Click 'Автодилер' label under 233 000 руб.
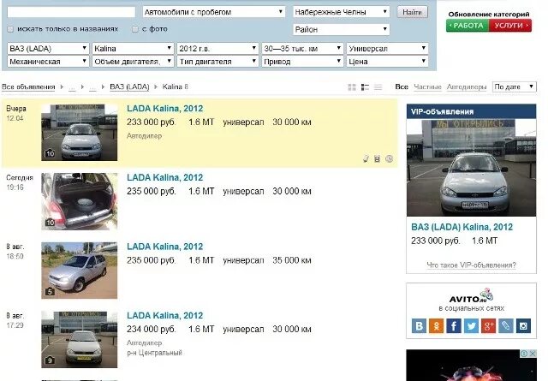 145,136
